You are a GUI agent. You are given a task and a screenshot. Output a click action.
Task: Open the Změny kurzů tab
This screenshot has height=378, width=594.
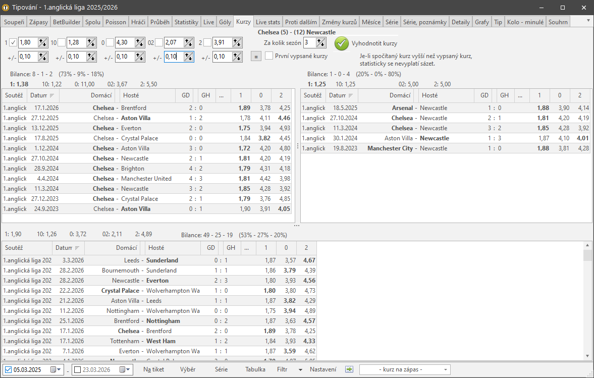pyautogui.click(x=339, y=22)
